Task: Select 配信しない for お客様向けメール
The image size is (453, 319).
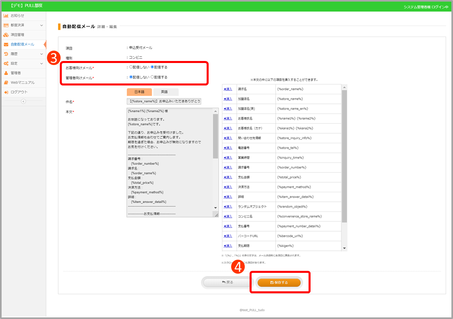Action: pos(131,67)
